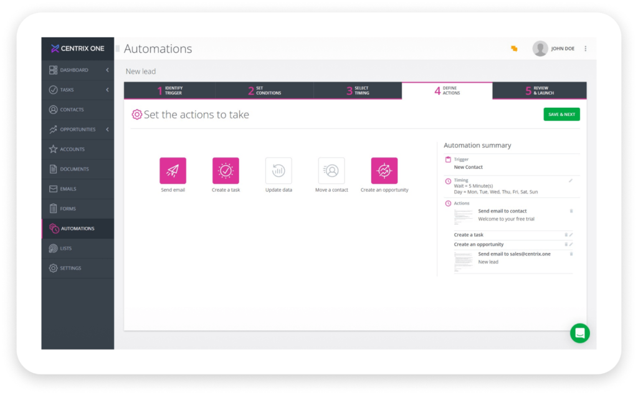Select the Send email action icon

[173, 169]
